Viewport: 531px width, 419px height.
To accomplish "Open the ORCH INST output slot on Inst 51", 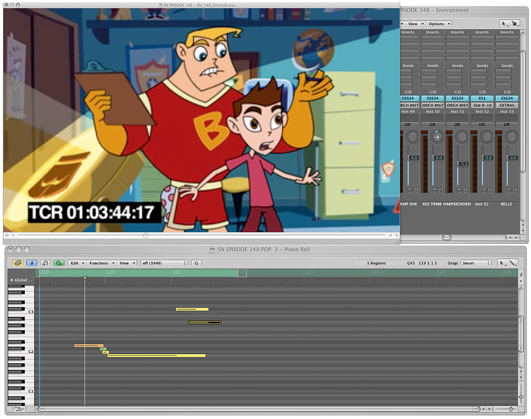I will click(458, 105).
